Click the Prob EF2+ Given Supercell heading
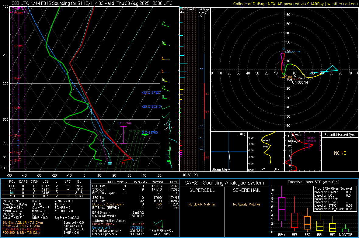 pos(333,188)
